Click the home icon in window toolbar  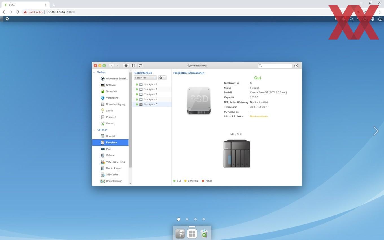coord(126,66)
